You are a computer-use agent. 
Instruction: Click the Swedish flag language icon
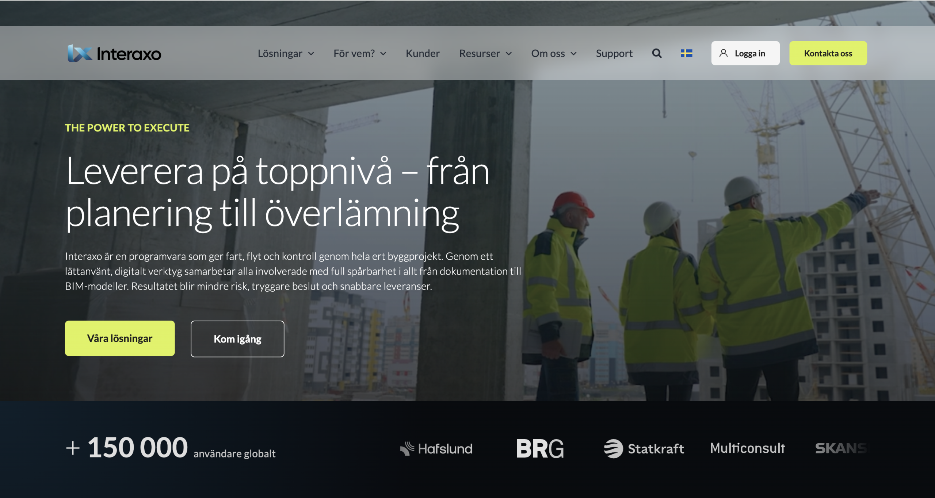pos(686,53)
